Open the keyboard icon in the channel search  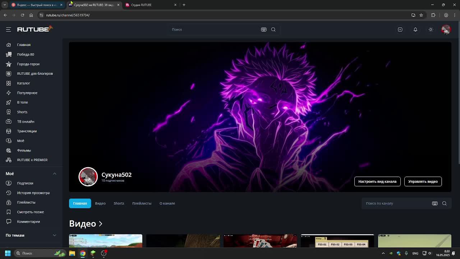coord(435,203)
